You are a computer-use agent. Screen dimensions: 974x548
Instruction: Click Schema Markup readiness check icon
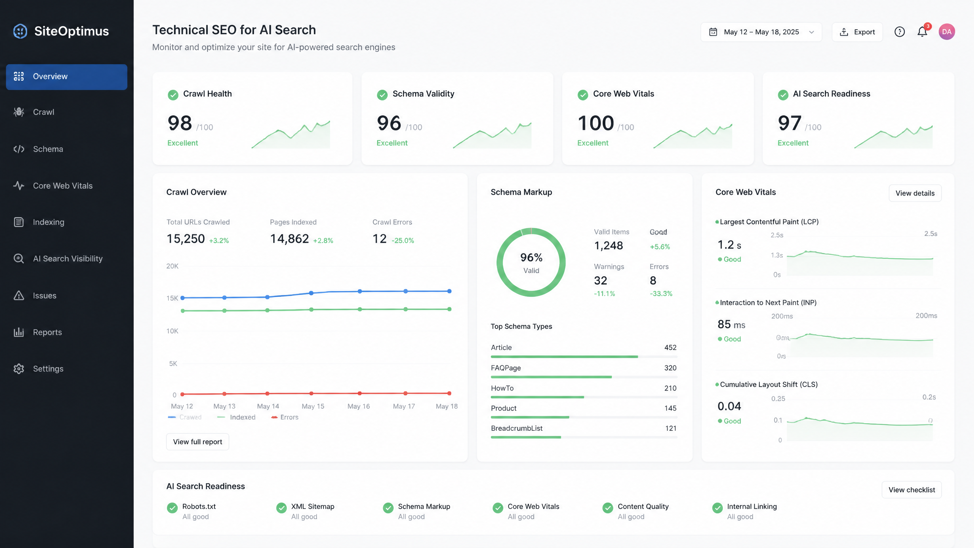(x=388, y=508)
